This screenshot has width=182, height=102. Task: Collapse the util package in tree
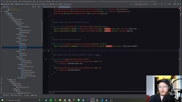16,51
